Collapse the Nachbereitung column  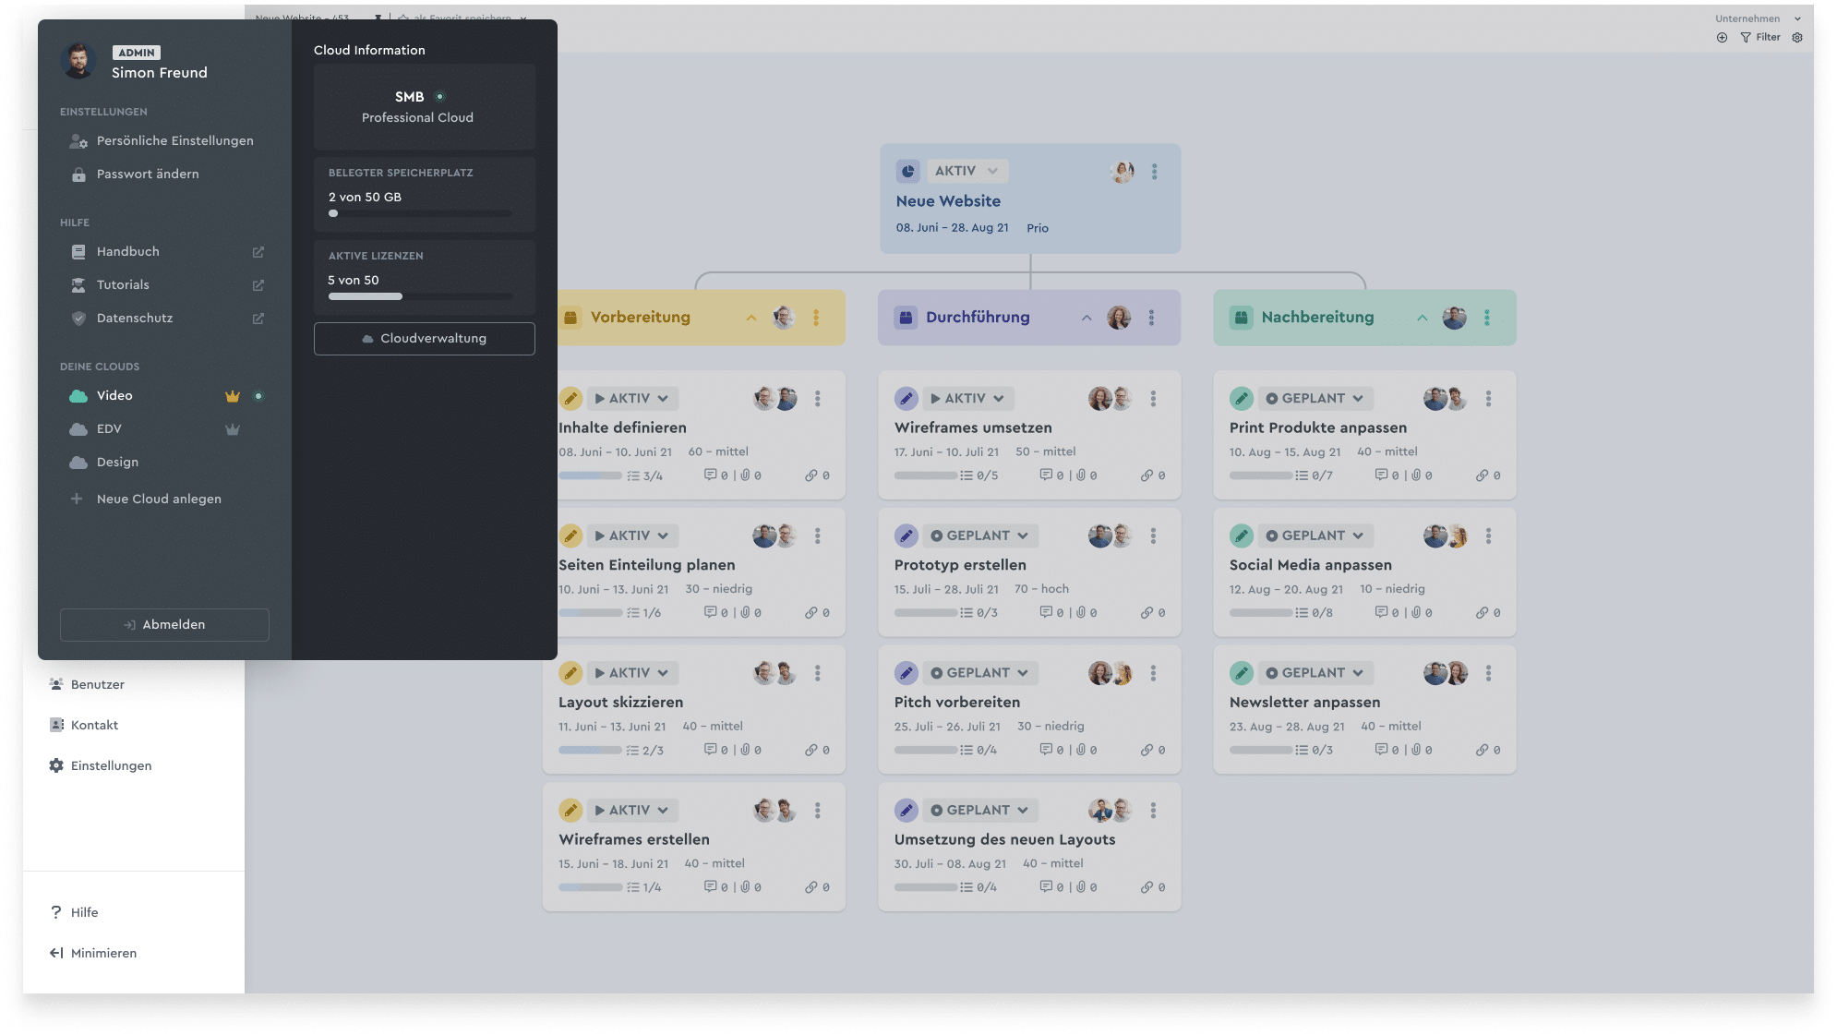[1423, 318]
